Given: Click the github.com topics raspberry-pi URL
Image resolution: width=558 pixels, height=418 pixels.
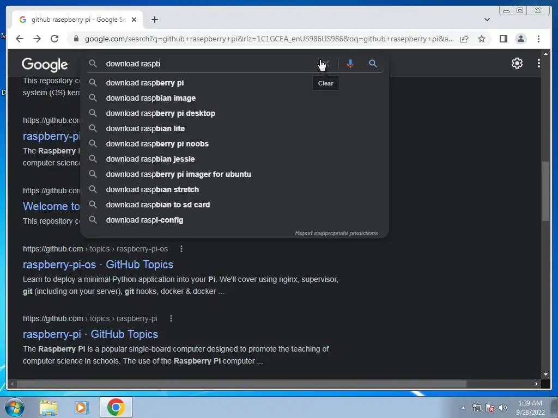Looking at the screenshot, I should (90, 318).
